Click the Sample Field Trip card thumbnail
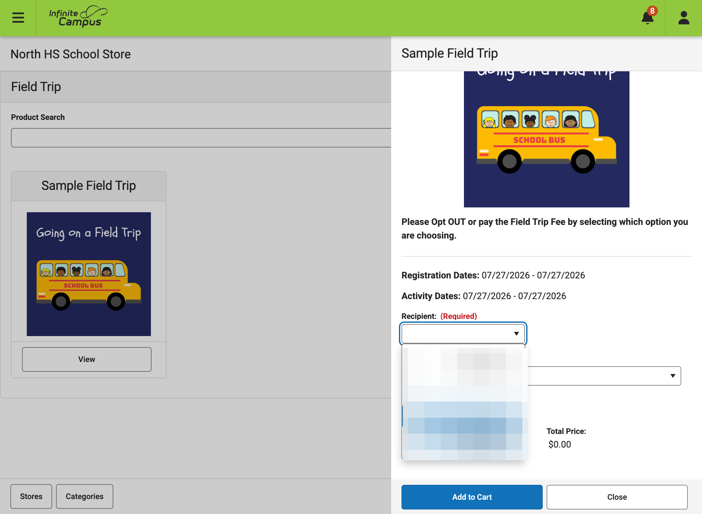The image size is (702, 514). (x=89, y=274)
